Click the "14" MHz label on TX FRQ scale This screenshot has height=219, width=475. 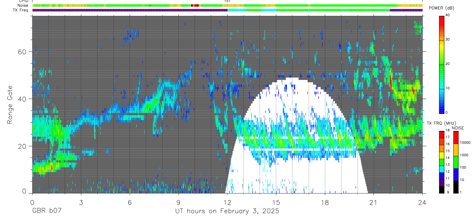tap(448, 158)
